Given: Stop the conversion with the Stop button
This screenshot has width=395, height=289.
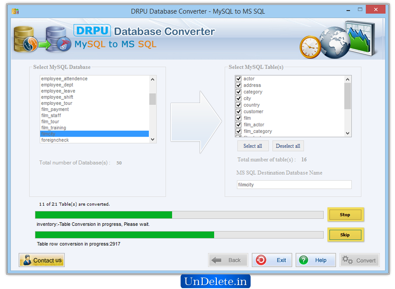Looking at the screenshot, I should tap(346, 215).
